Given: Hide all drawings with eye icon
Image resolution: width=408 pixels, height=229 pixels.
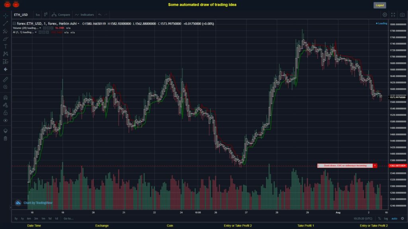Looking at the screenshot, I should pos(6,120).
